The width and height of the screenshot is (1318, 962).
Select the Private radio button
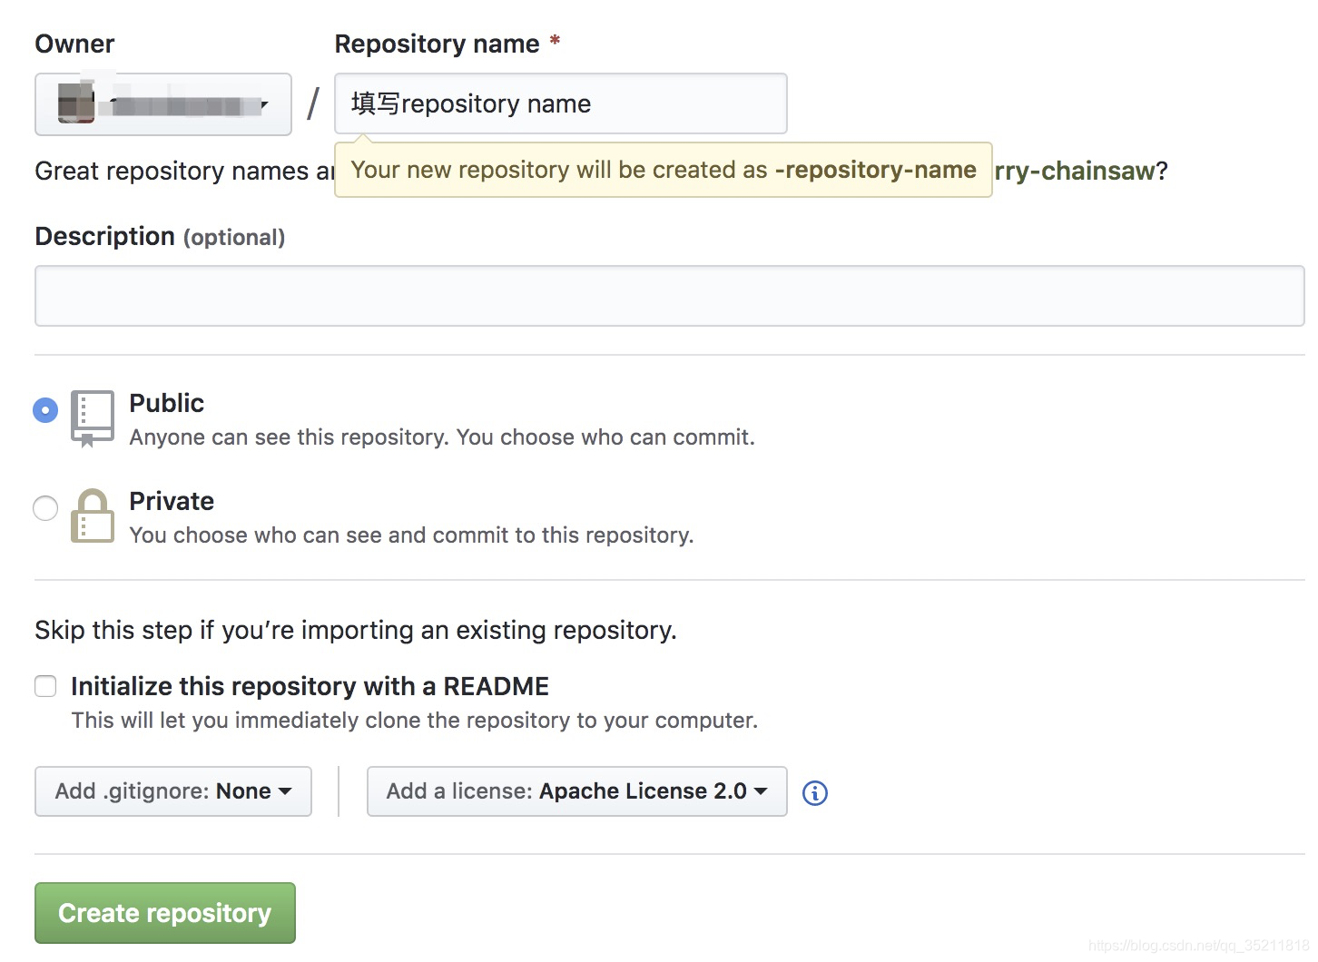click(x=45, y=508)
